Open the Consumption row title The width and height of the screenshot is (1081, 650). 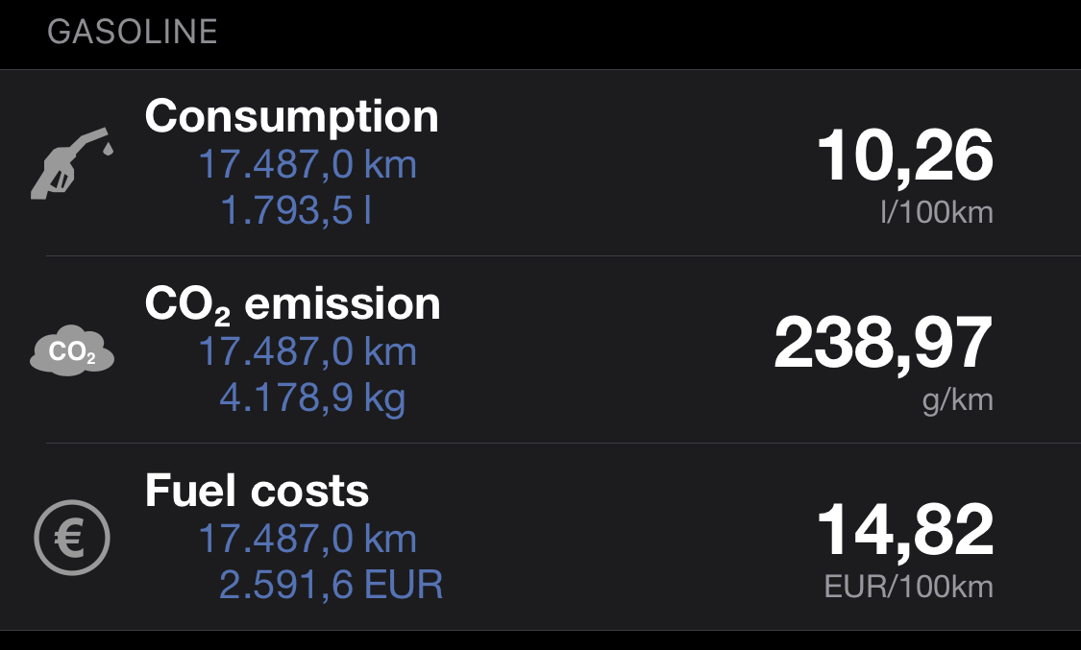291,116
